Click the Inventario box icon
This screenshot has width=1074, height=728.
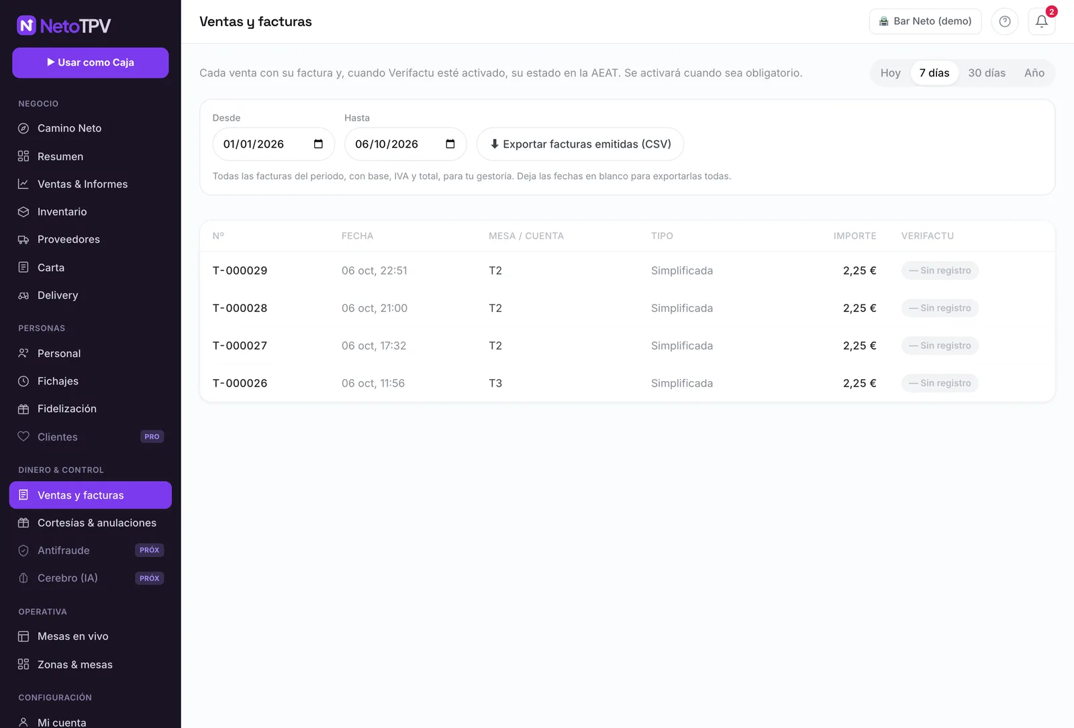23,211
